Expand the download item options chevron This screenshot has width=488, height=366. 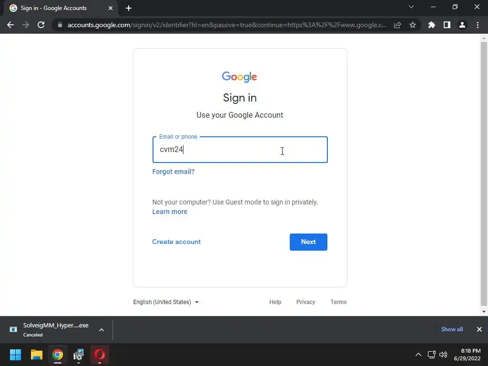click(102, 330)
